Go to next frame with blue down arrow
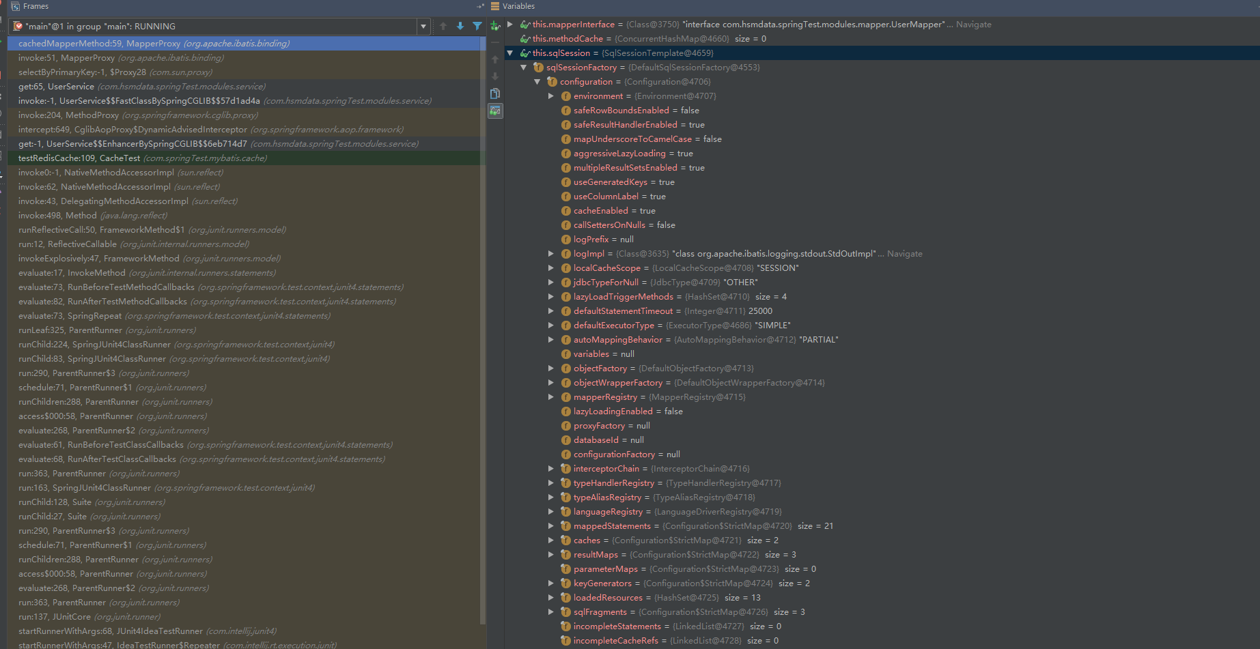Screen dimensions: 1260x649 (460, 26)
